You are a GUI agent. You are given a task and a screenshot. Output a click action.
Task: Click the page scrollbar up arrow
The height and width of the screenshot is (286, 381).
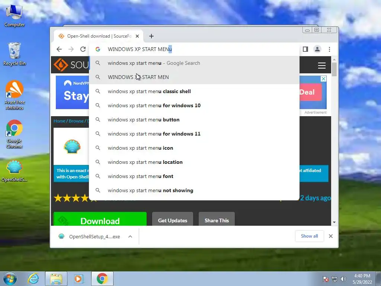pyautogui.click(x=334, y=60)
